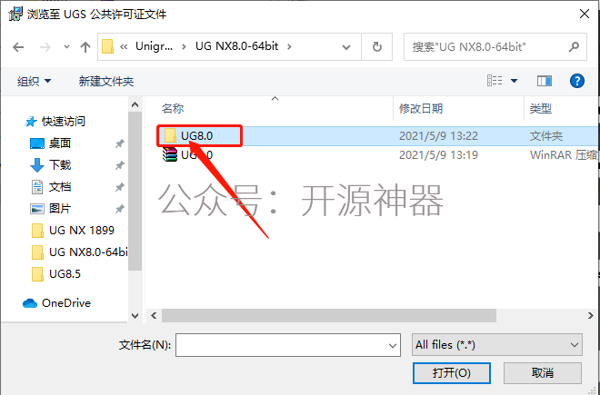This screenshot has height=395, width=600.
Task: Go back with the left arrow icon
Action: (x=18, y=47)
